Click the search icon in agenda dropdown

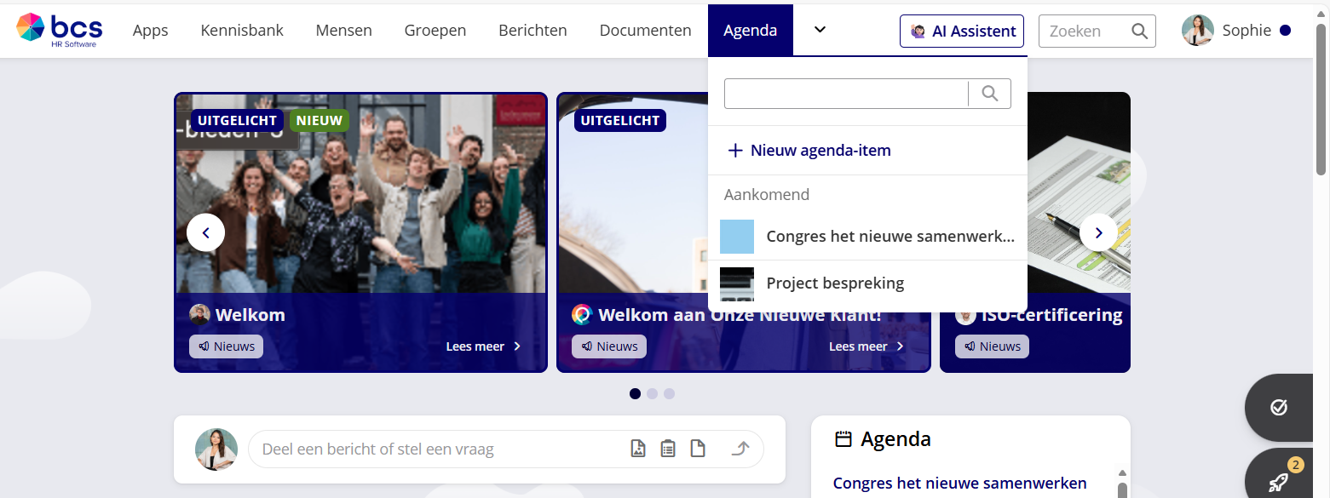[990, 94]
